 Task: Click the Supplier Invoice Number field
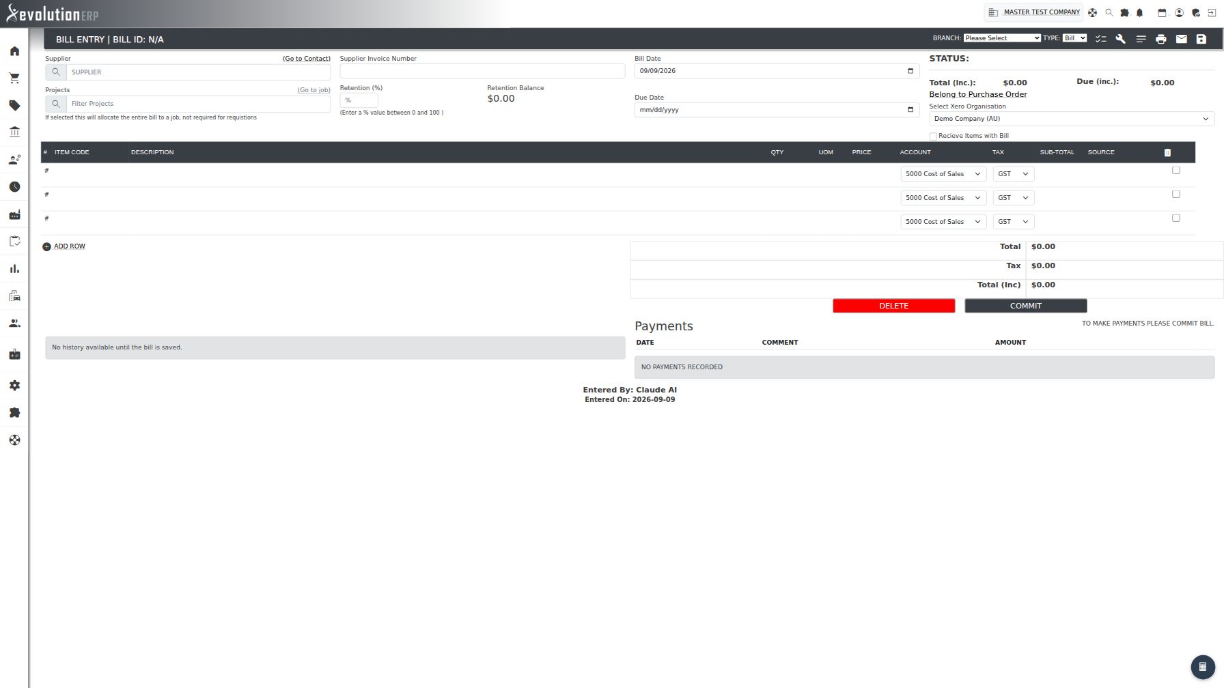[x=482, y=71]
